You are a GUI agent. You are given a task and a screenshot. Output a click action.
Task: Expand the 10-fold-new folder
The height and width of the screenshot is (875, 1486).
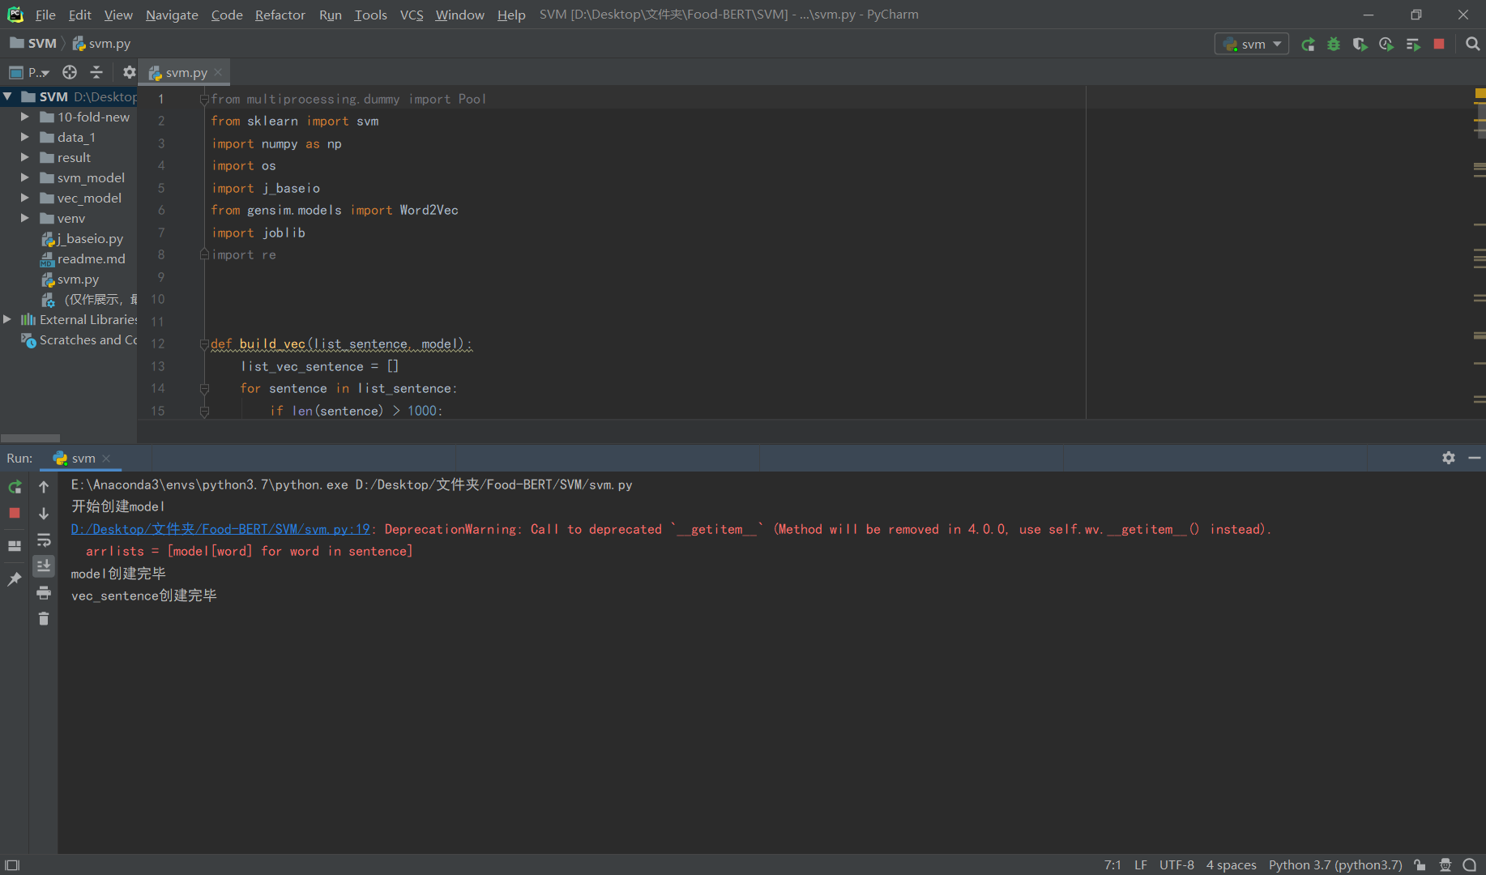tap(24, 117)
